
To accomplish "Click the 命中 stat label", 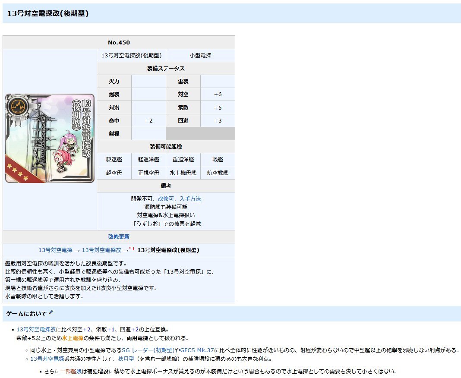I will (x=114, y=120).
